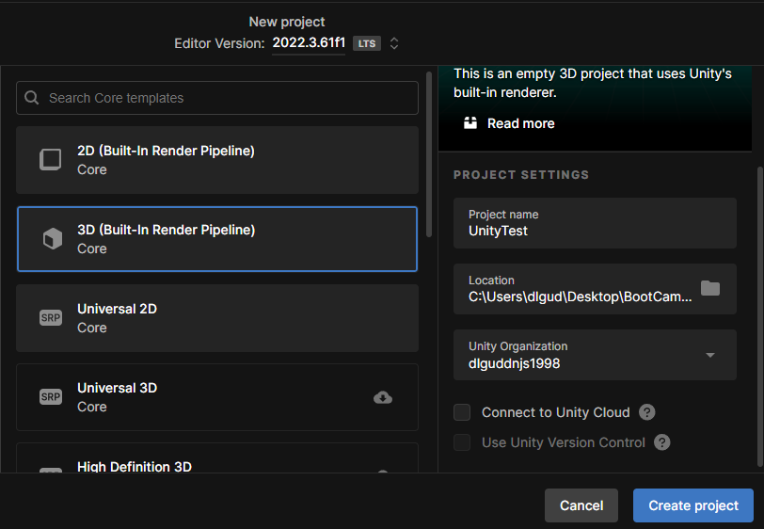764x529 pixels.
Task: Select the 2D (Built-In Render Pipeline) template
Action: click(217, 160)
